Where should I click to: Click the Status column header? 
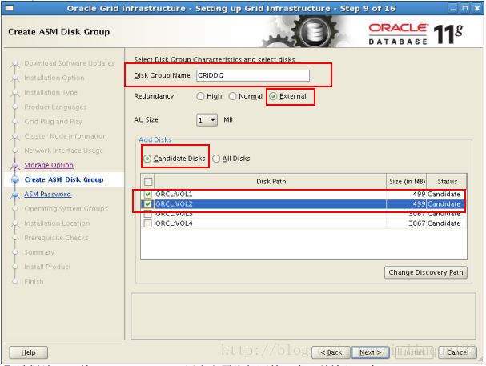447,182
